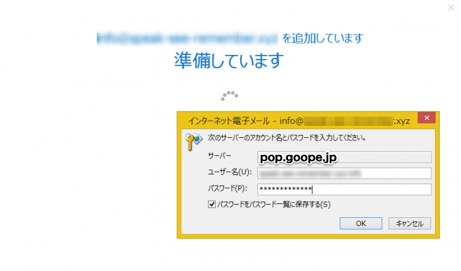This screenshot has height=271, width=461.
Task: Click the インターネット電子メール dialog title bar
Action: pos(299,121)
